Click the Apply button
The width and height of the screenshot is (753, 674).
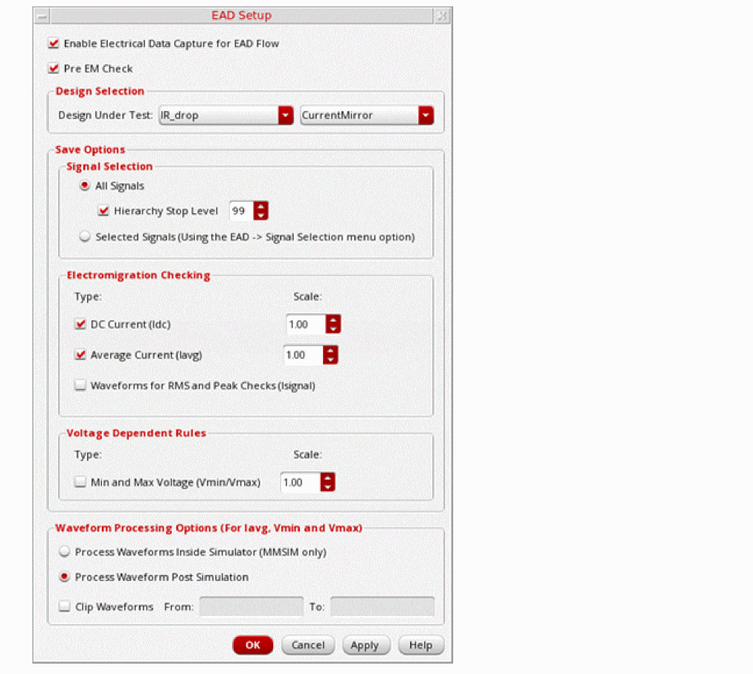click(366, 645)
